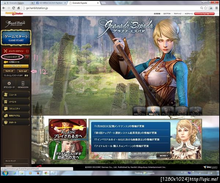Click the download arrow icon
Image resolution: width=220 pixels, height=183 pixels.
[x=9, y=83]
